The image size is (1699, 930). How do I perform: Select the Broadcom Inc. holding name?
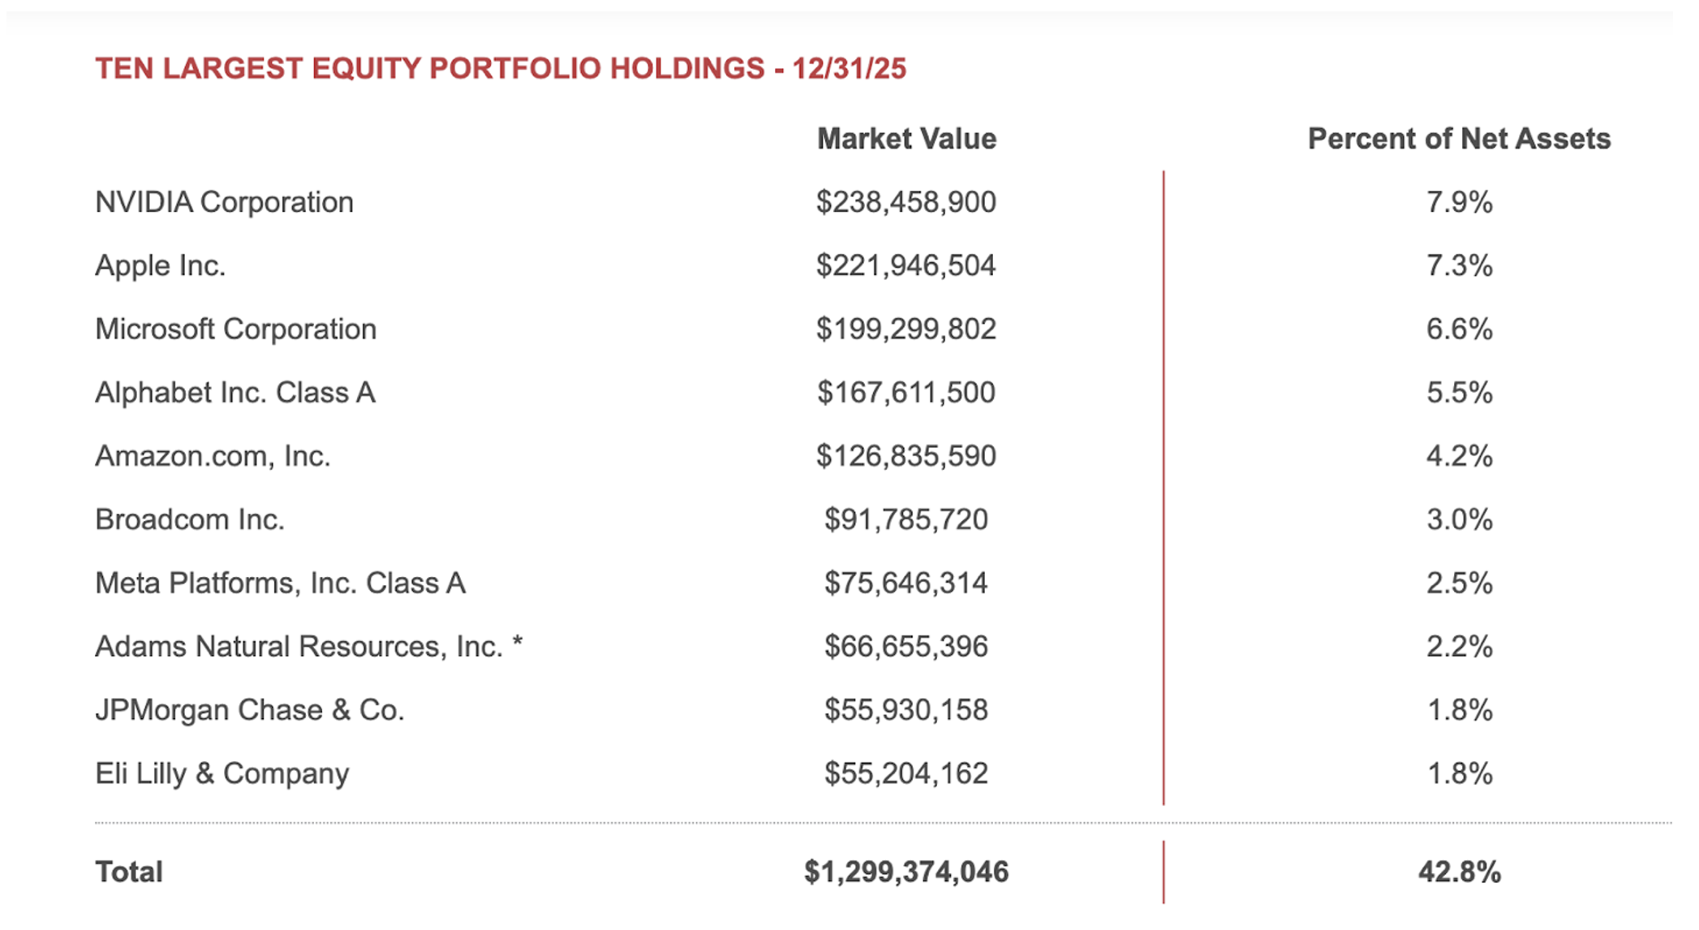(x=189, y=519)
